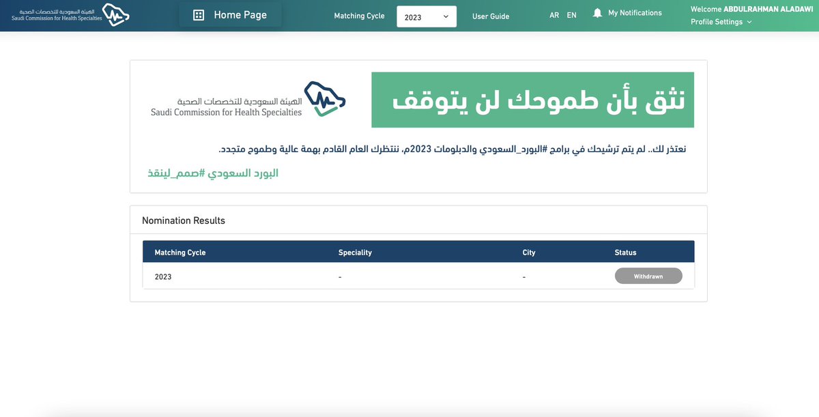This screenshot has width=819, height=417.
Task: Open the User Guide
Action: tap(491, 16)
